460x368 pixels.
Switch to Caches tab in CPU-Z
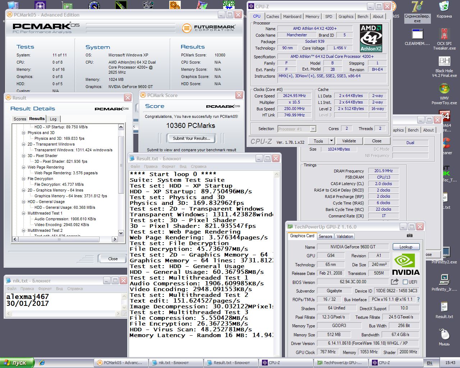[273, 17]
